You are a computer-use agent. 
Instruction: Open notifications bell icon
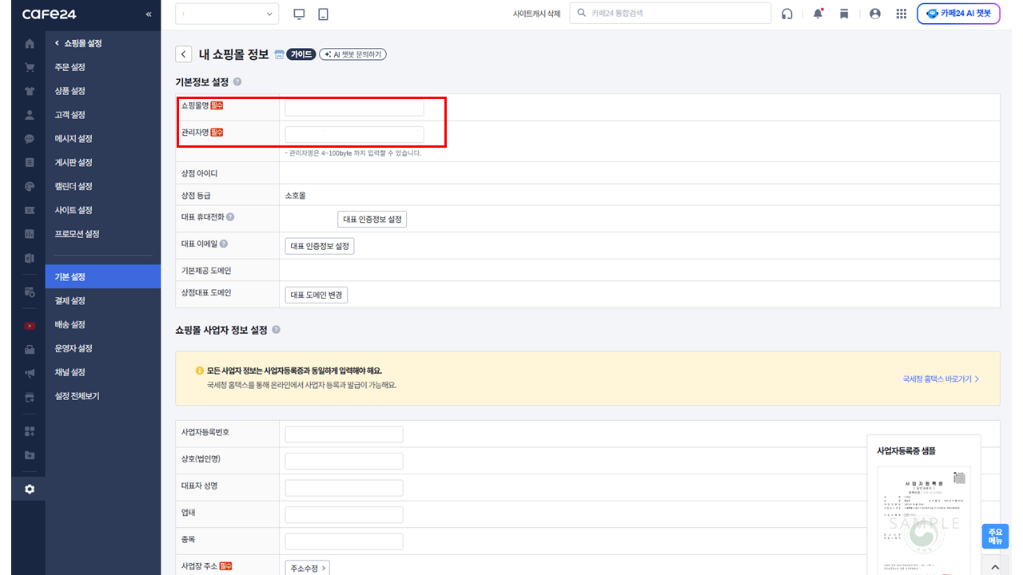(818, 14)
